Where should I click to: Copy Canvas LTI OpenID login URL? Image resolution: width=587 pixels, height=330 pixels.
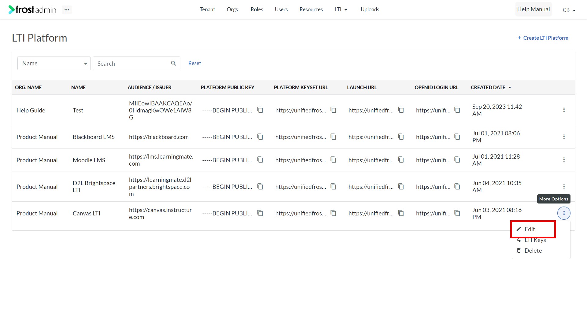(x=457, y=213)
